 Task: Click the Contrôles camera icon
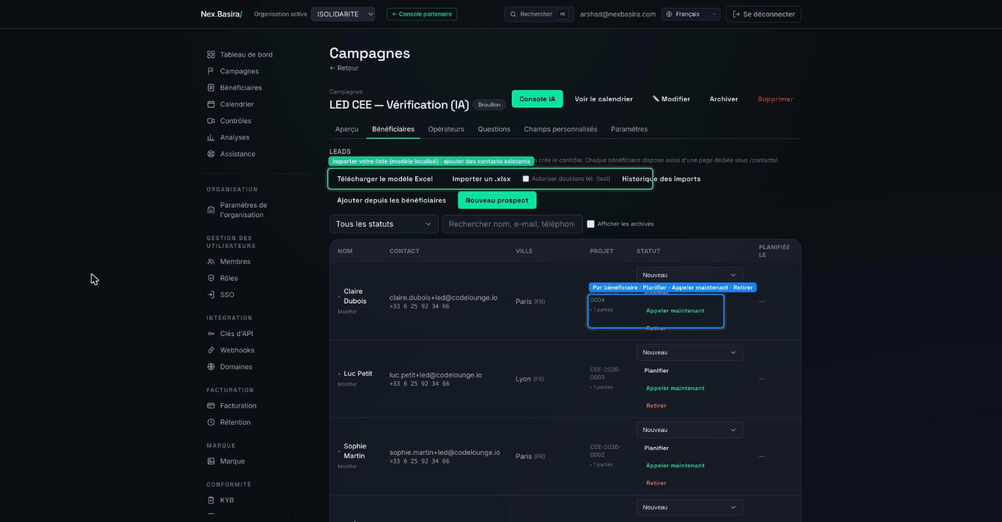211,121
